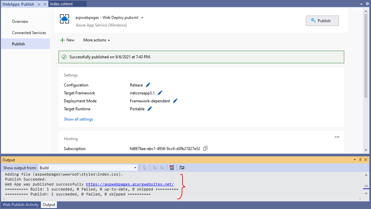Click the publish page scroll down arrow
Viewport: 371px width, 209px height.
366,150
